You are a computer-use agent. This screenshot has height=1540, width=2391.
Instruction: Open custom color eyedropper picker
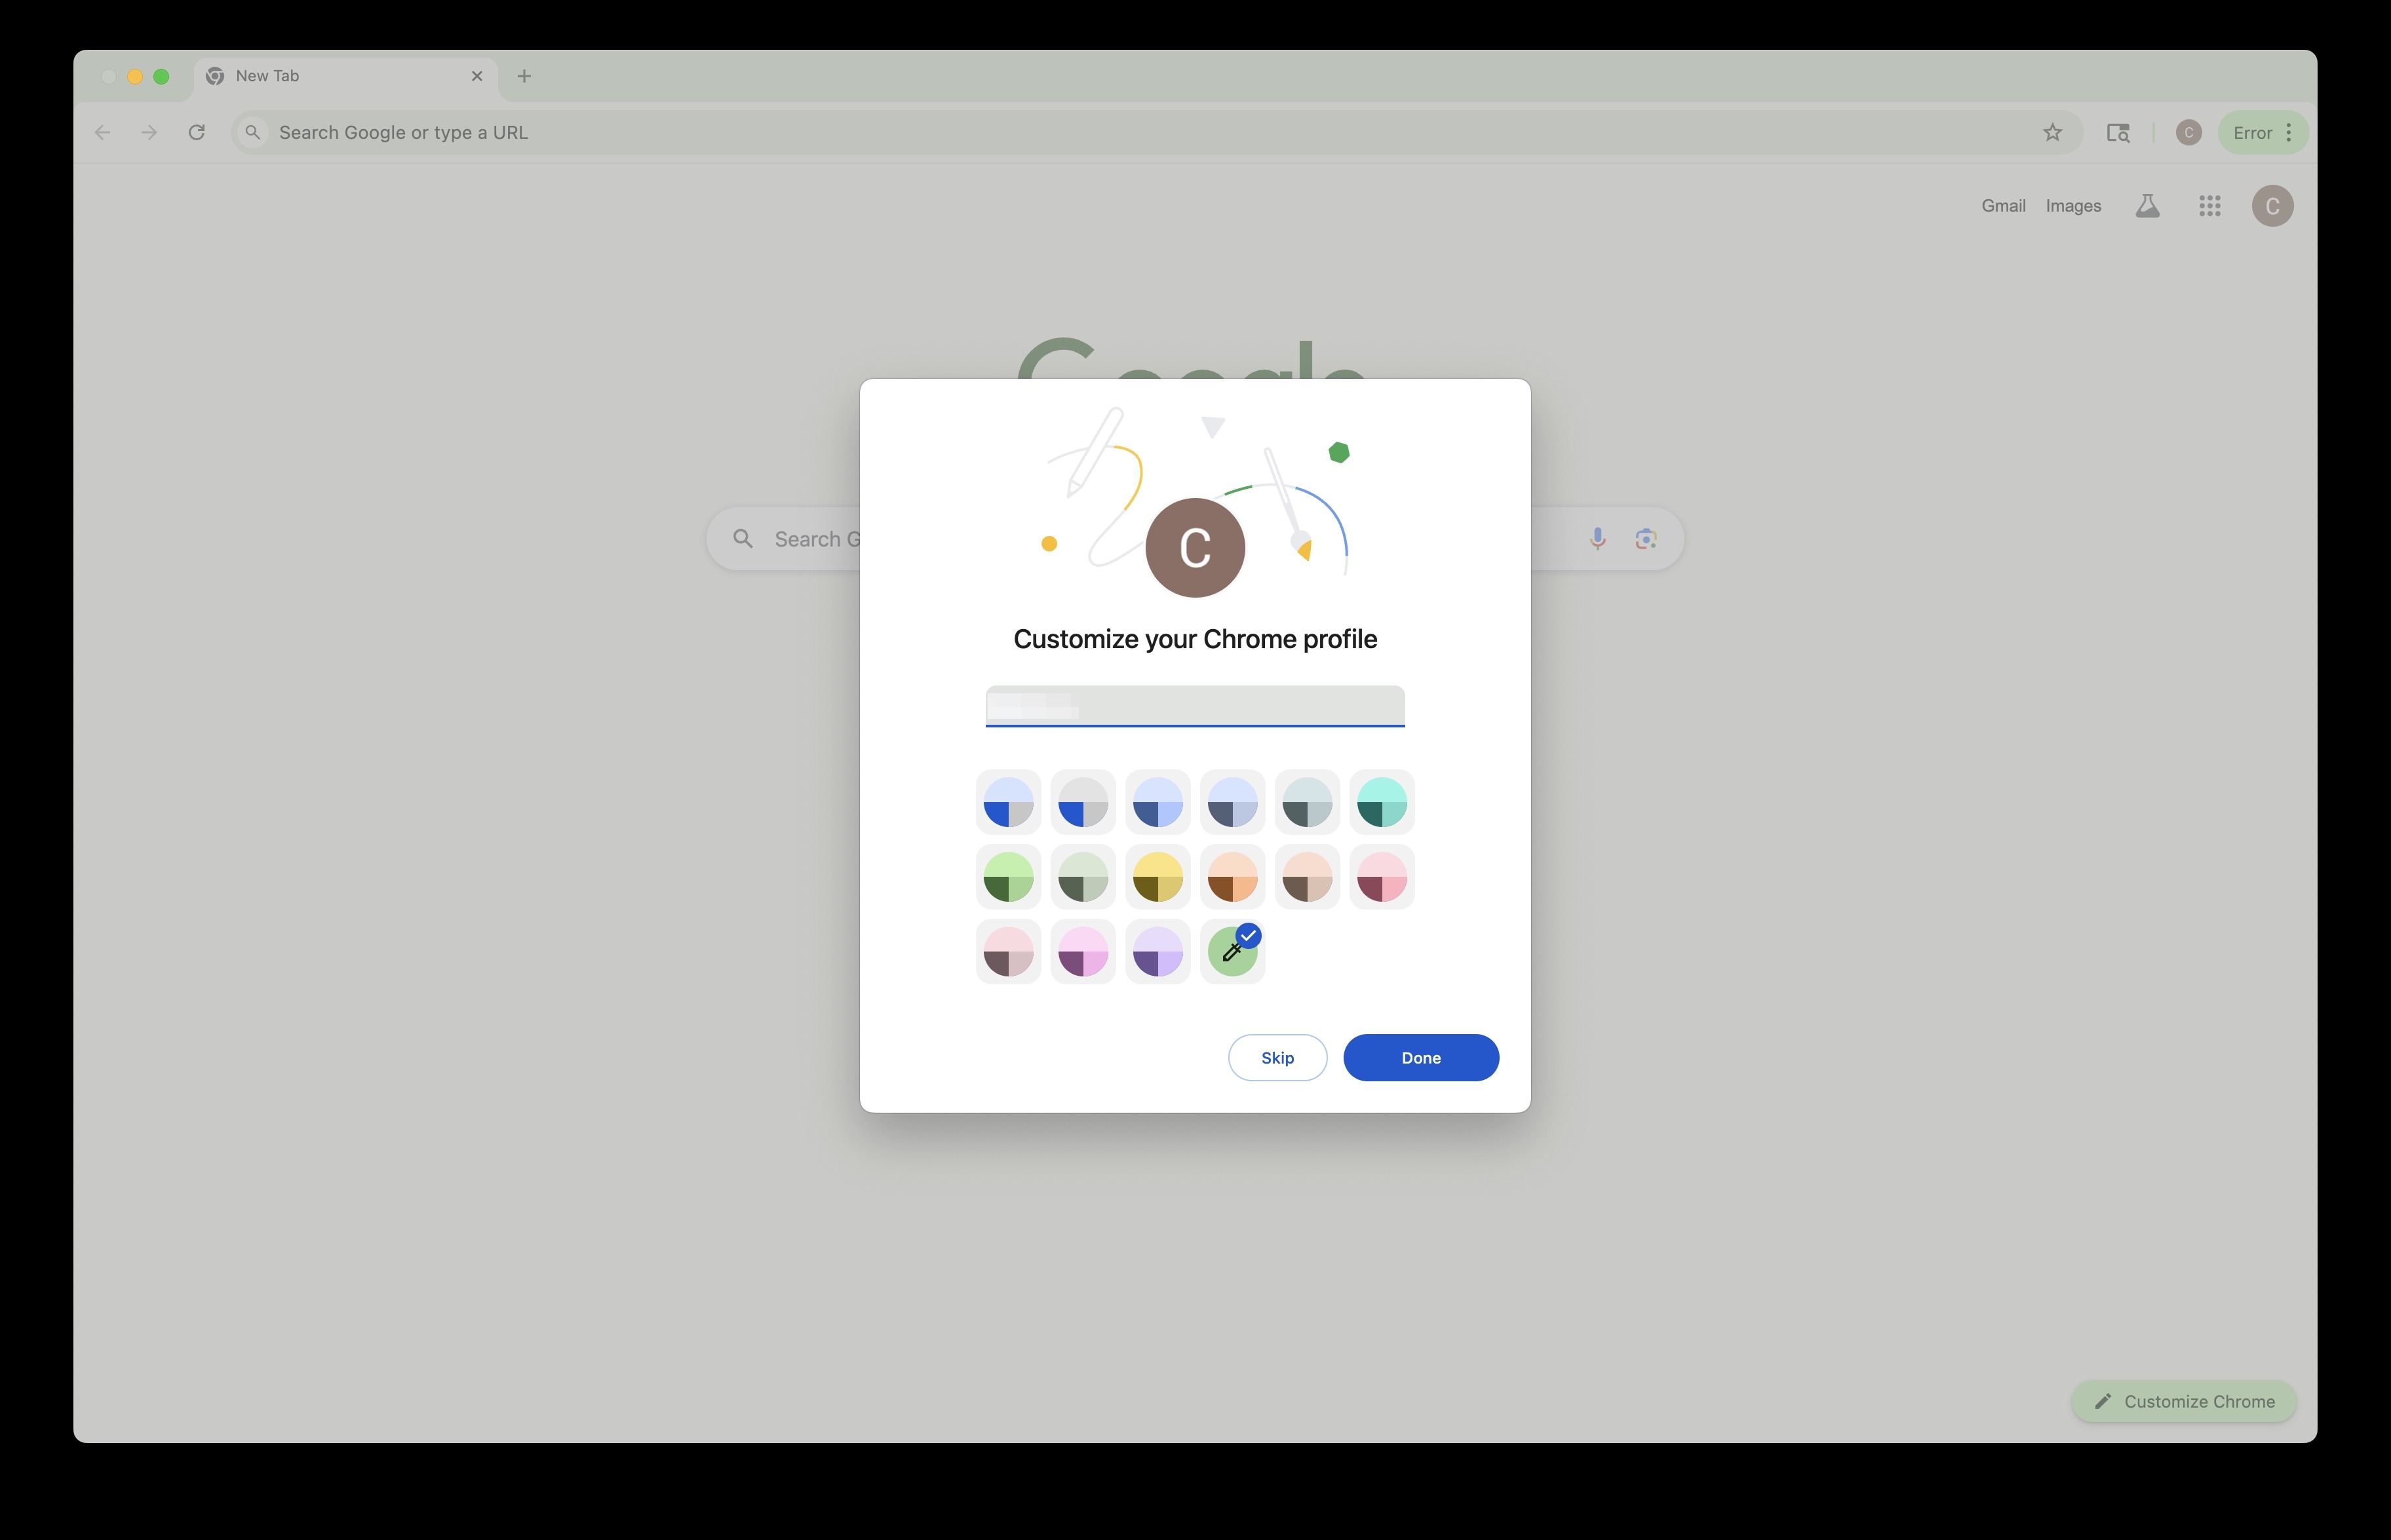point(1232,952)
